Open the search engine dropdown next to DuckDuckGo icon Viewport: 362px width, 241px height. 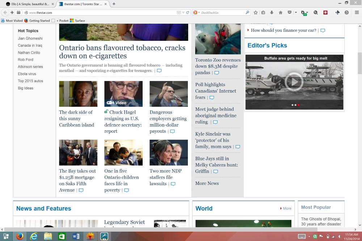click(x=199, y=12)
